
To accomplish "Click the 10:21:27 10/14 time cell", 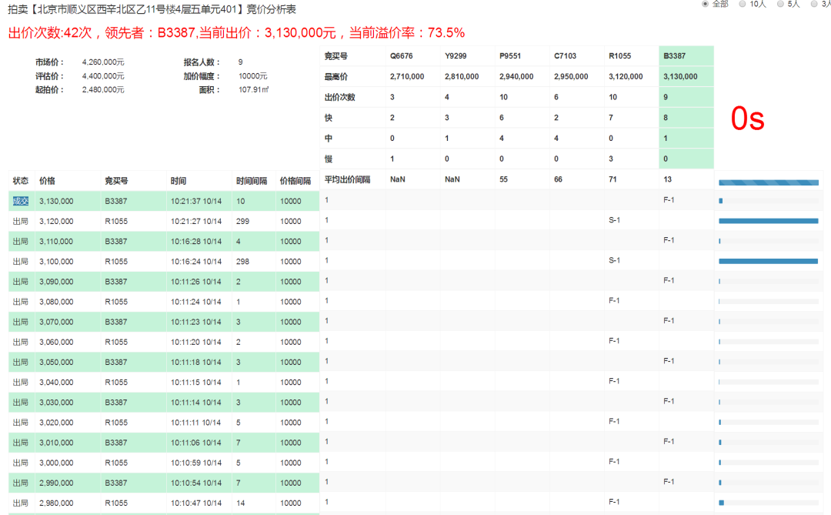I will pyautogui.click(x=196, y=221).
